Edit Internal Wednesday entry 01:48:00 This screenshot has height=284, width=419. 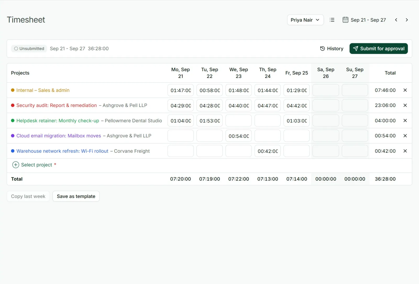[239, 90]
